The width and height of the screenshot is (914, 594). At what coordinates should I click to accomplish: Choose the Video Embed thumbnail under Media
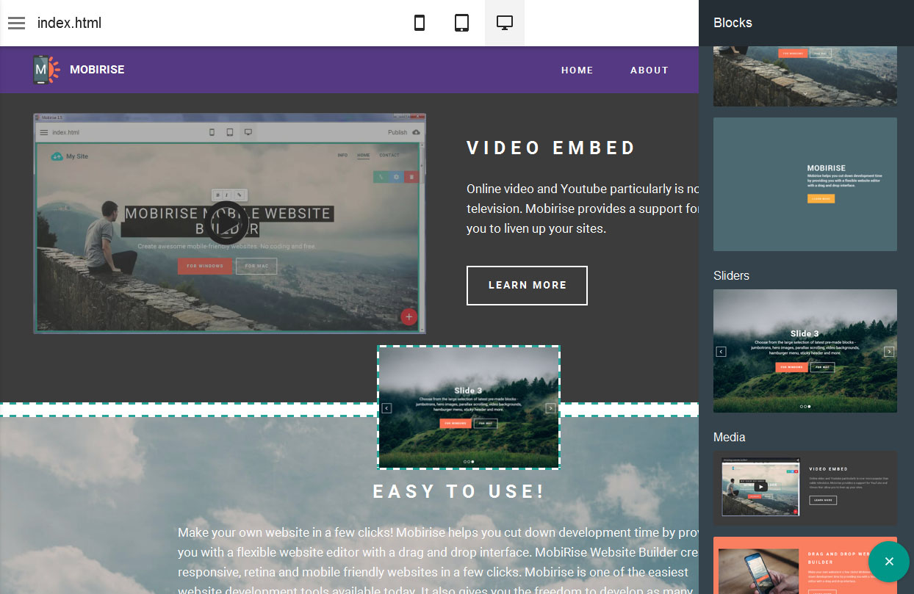805,488
